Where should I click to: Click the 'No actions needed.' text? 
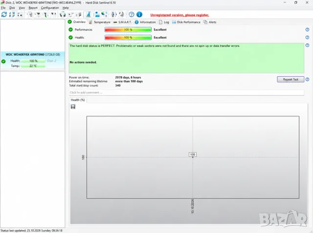(83, 62)
